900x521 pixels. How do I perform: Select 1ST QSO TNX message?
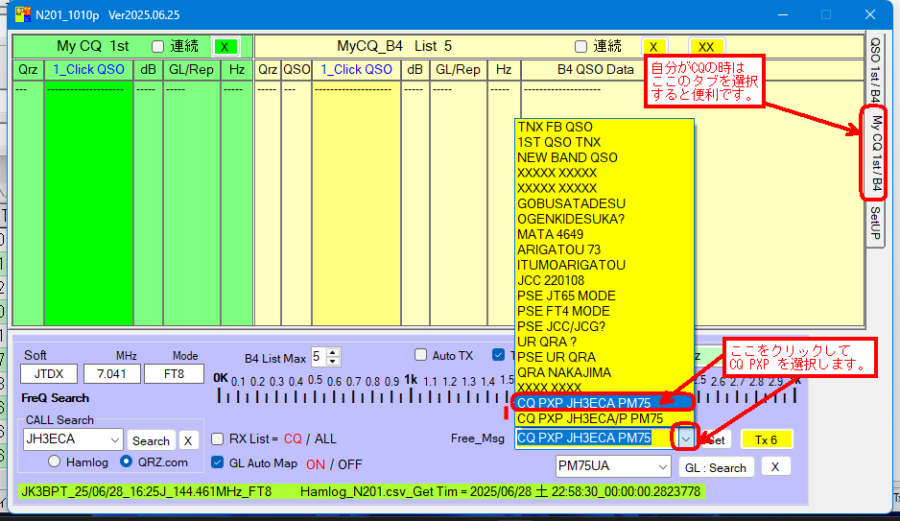pyautogui.click(x=604, y=143)
